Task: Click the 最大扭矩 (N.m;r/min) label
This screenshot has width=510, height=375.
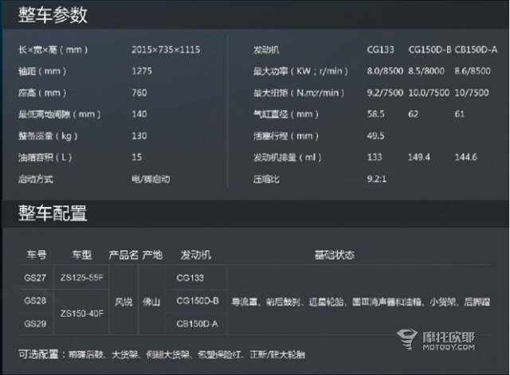Action: [x=299, y=93]
